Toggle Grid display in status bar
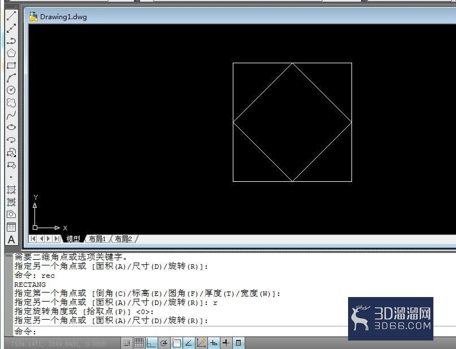The height and width of the screenshot is (349, 456). coord(138,343)
